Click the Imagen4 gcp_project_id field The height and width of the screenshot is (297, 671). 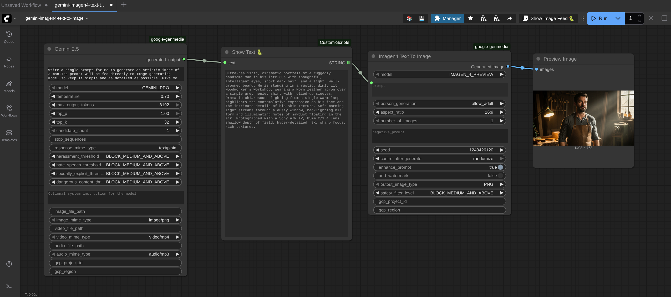439,201
